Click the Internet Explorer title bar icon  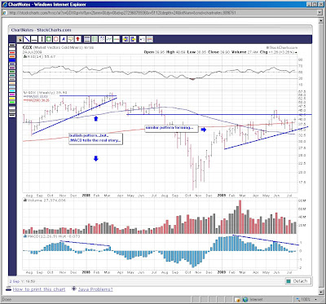coord(5,4)
